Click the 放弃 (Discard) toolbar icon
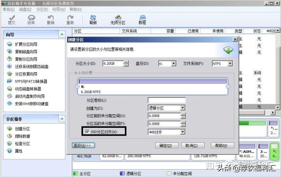The image size is (281, 177). point(31,19)
